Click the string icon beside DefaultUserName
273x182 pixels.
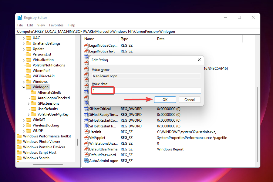click(86, 149)
